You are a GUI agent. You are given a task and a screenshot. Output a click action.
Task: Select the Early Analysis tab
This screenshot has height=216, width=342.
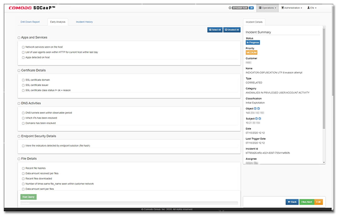pos(58,22)
